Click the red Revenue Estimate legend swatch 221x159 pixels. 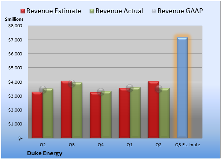pos(23,11)
